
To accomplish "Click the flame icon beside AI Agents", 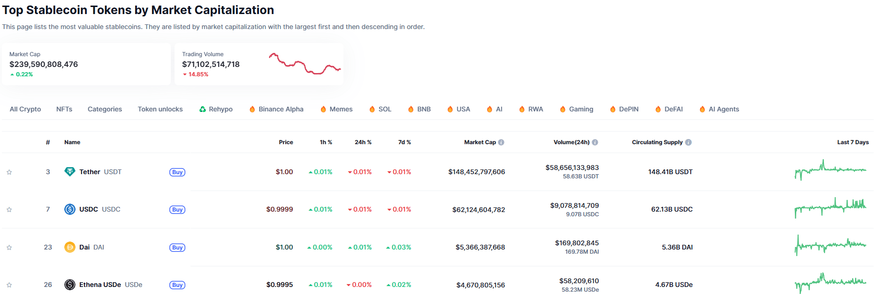I will click(x=702, y=109).
